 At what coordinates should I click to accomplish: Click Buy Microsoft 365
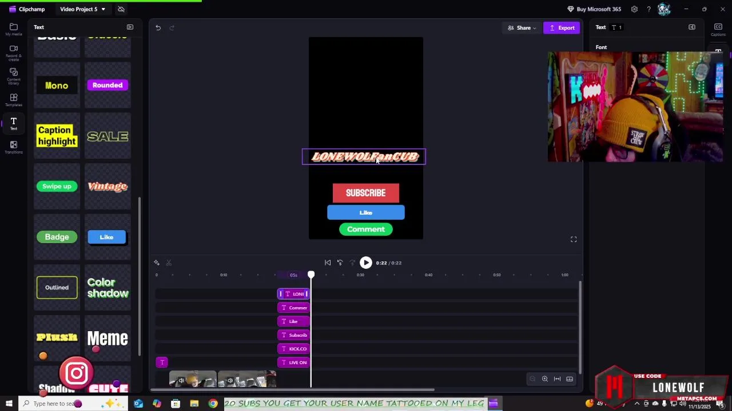pos(594,9)
